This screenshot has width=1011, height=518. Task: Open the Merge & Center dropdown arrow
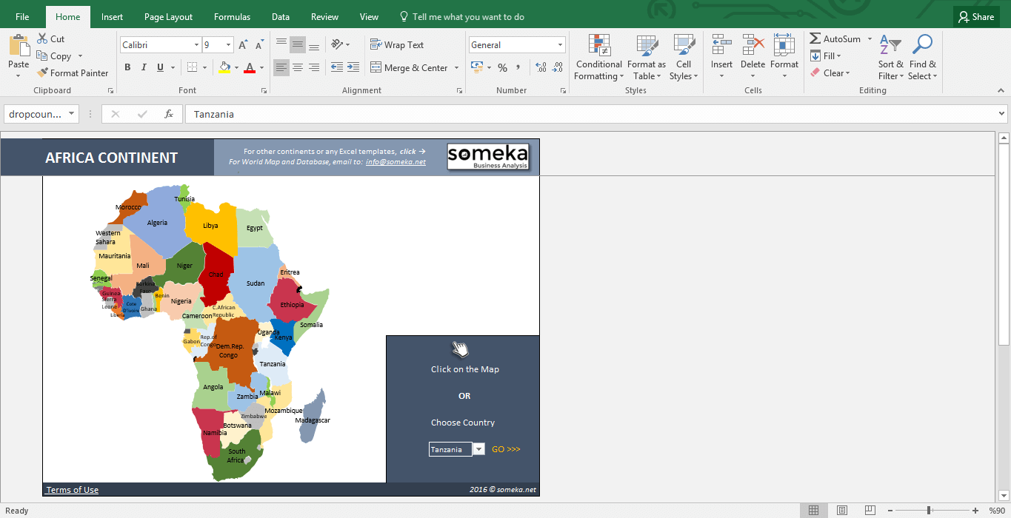click(x=456, y=68)
